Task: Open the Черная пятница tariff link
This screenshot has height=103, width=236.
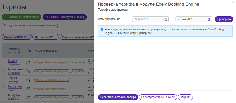Action: tap(13, 80)
